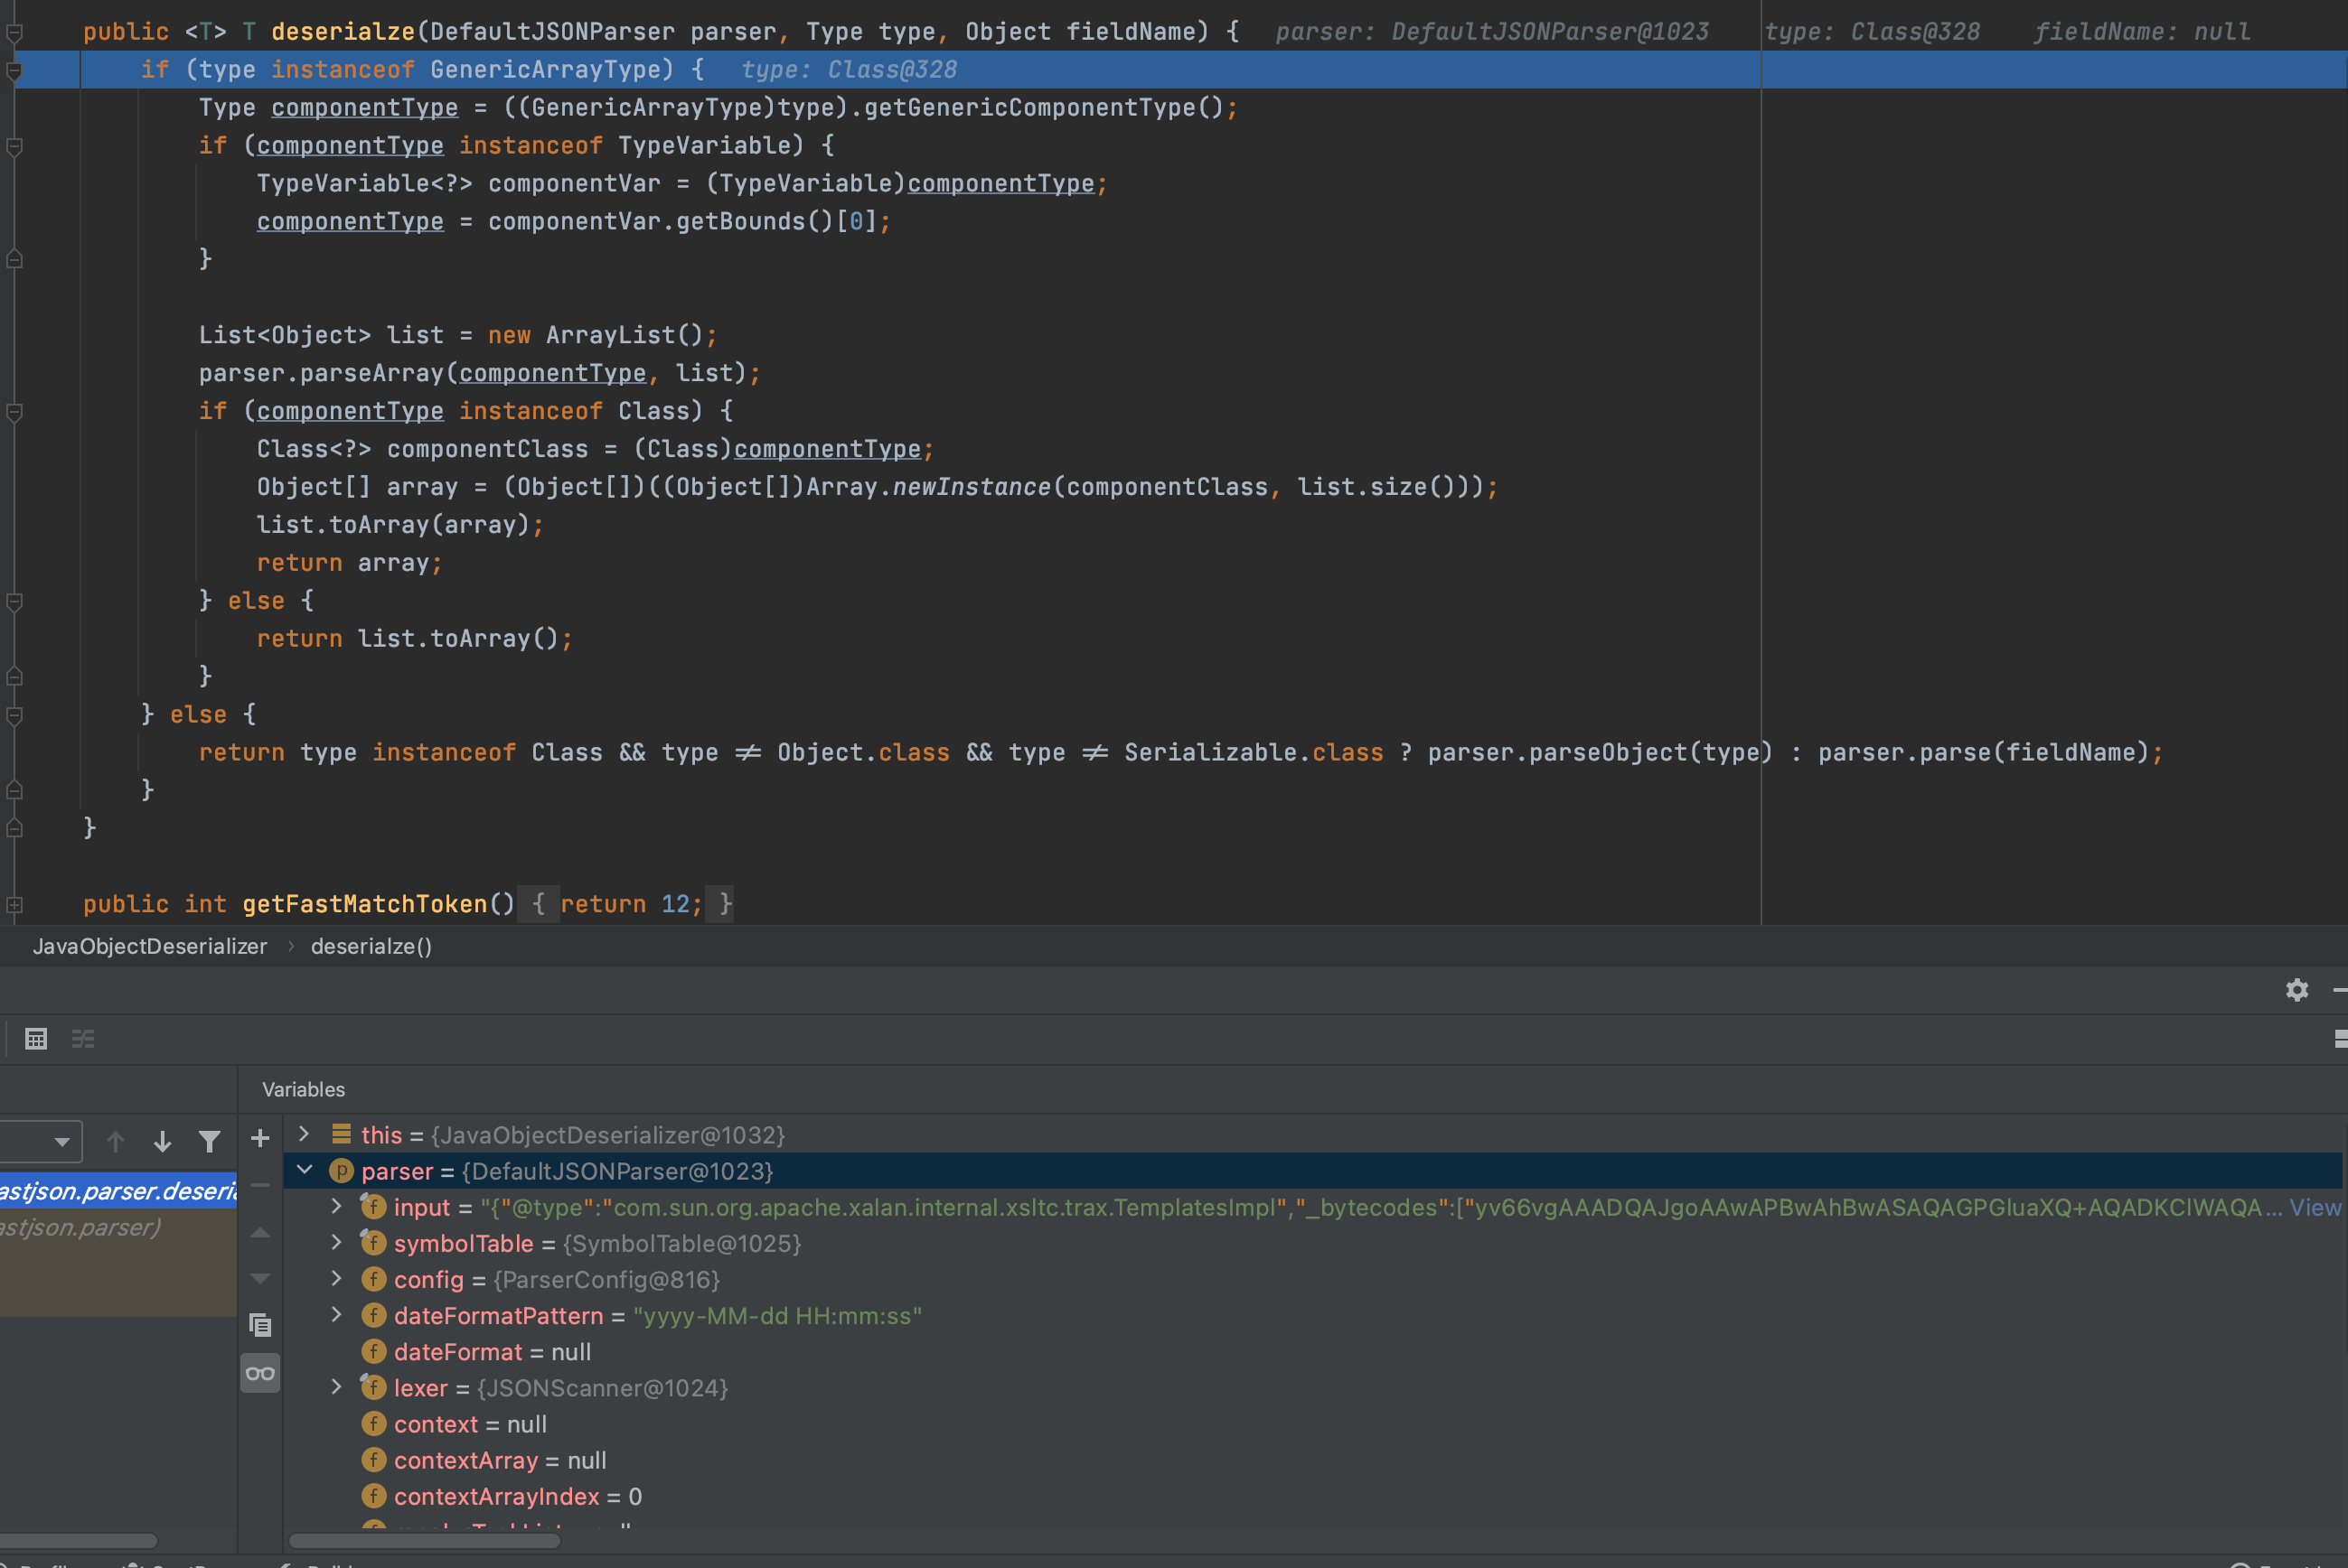The image size is (2348, 1568).
Task: Click the {JSONScanner@1024} value
Action: coord(602,1388)
